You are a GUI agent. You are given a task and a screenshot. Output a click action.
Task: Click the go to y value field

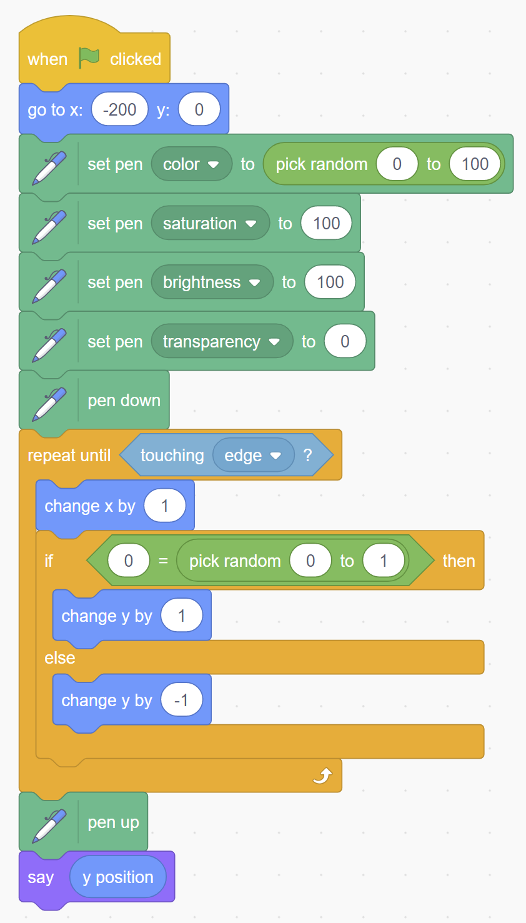tap(199, 109)
